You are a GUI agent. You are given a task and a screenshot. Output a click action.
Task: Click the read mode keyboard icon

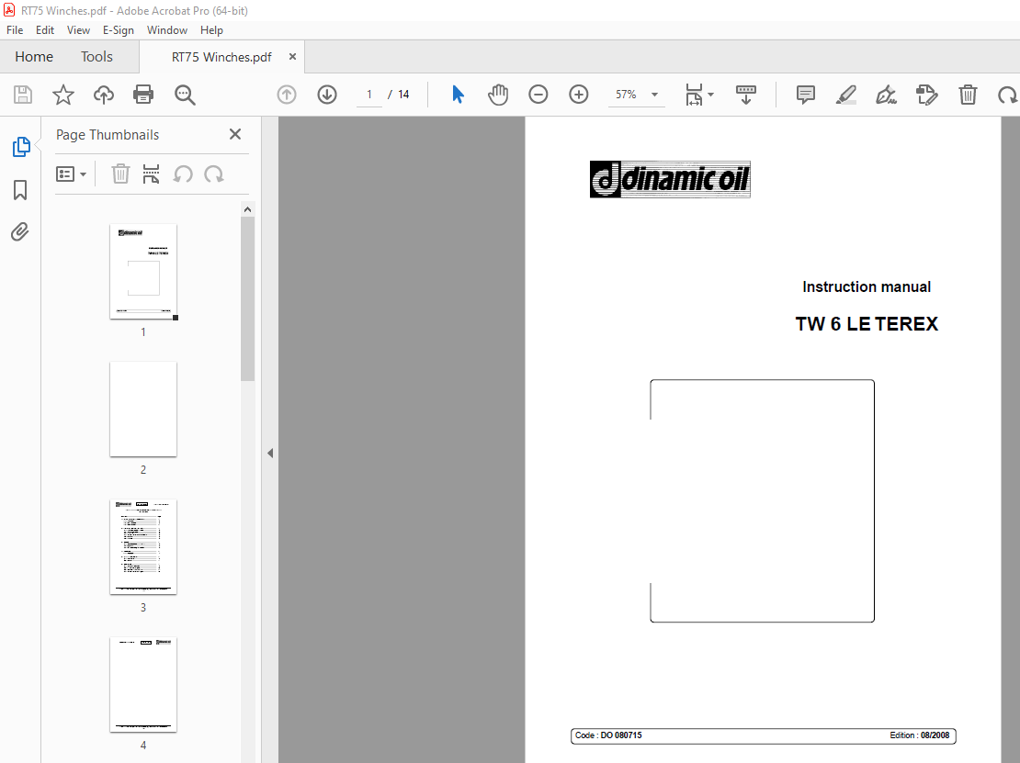click(745, 95)
